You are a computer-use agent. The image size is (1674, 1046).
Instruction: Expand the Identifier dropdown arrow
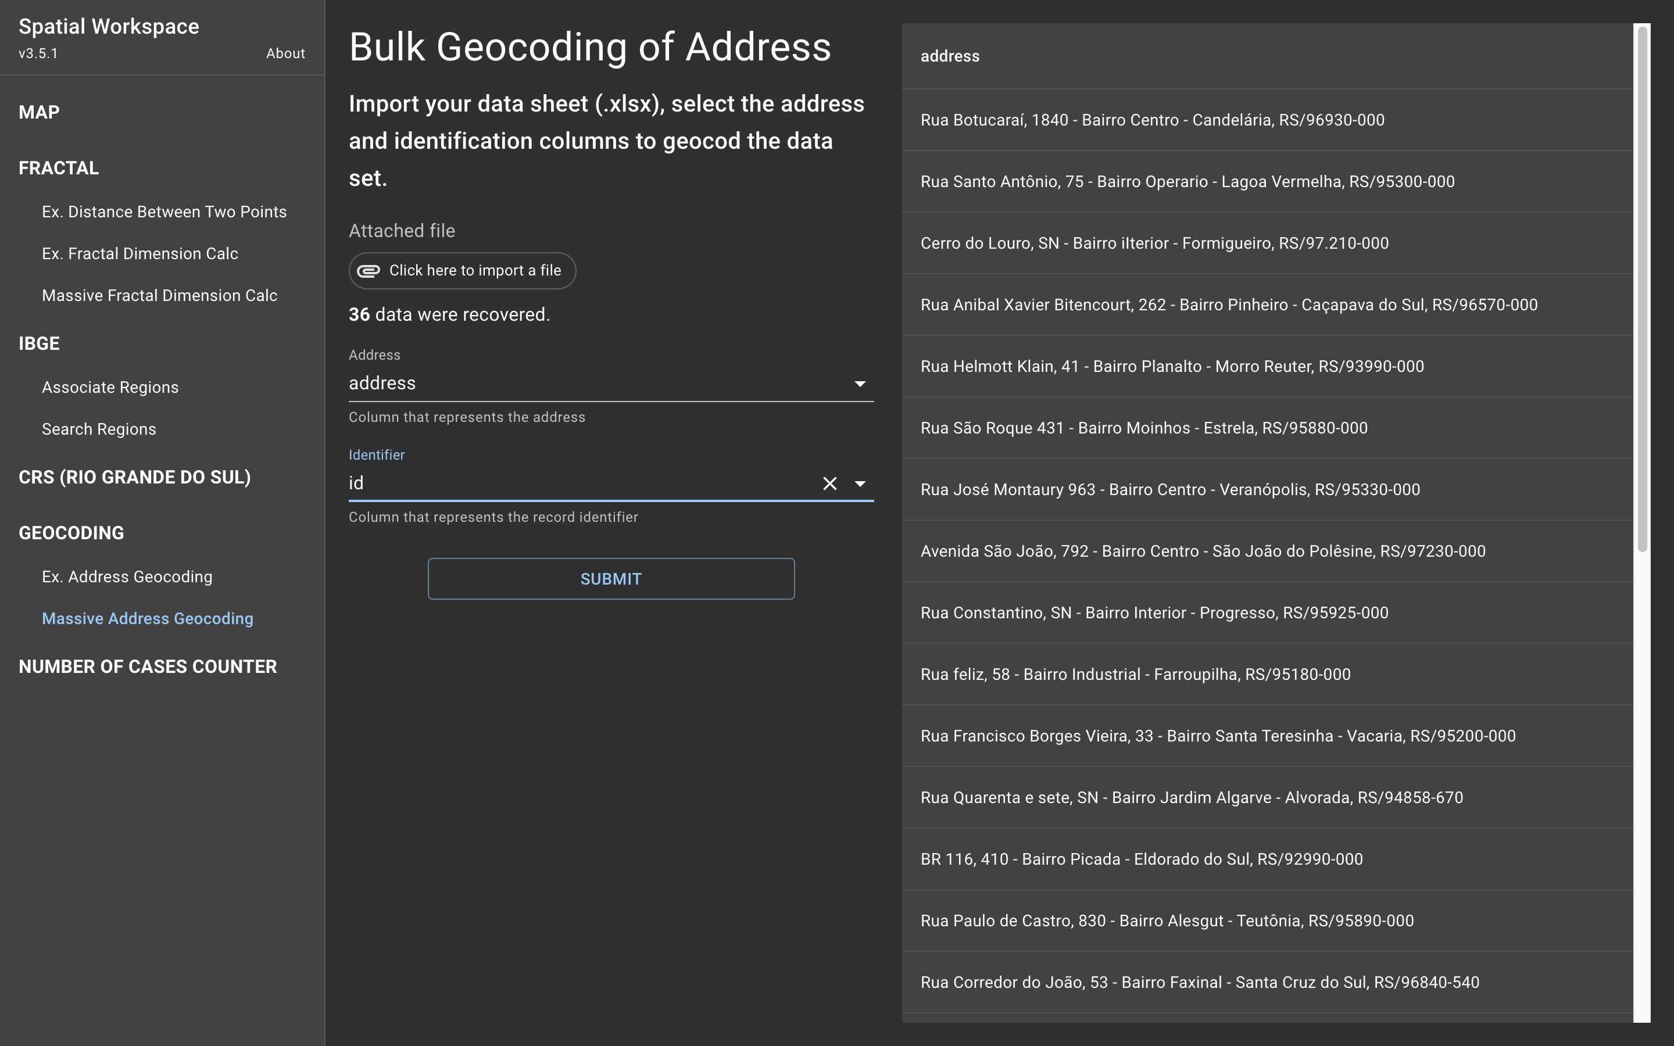click(x=860, y=483)
